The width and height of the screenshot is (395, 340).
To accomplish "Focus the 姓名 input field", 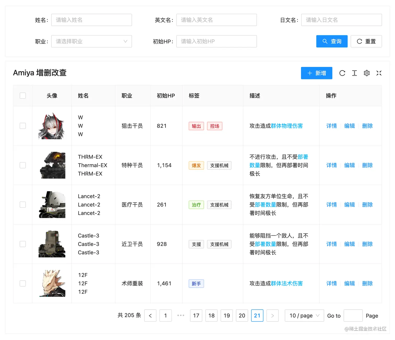I will coord(91,20).
